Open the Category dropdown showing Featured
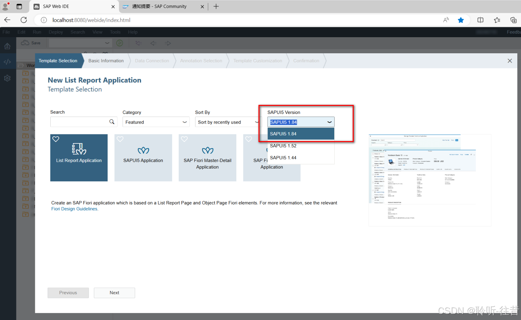 (156, 122)
